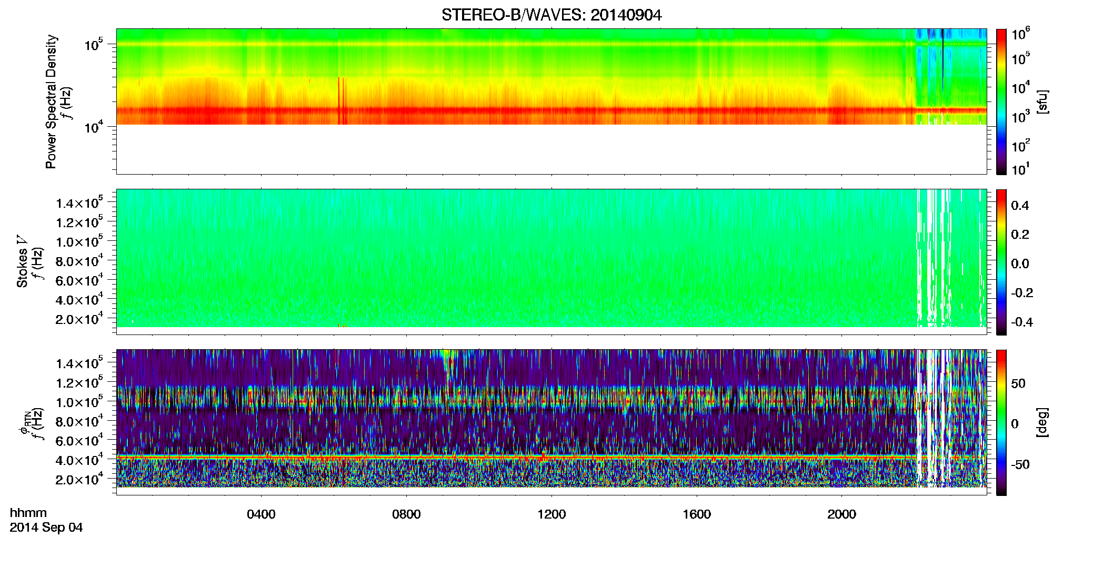Select the 0400 time axis label
Image resolution: width=1103 pixels, height=568 pixels.
261,514
